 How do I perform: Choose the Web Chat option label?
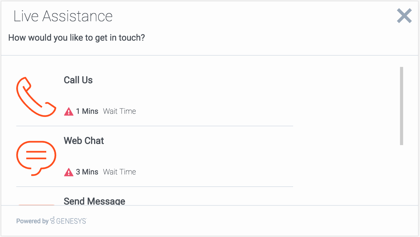coord(84,141)
